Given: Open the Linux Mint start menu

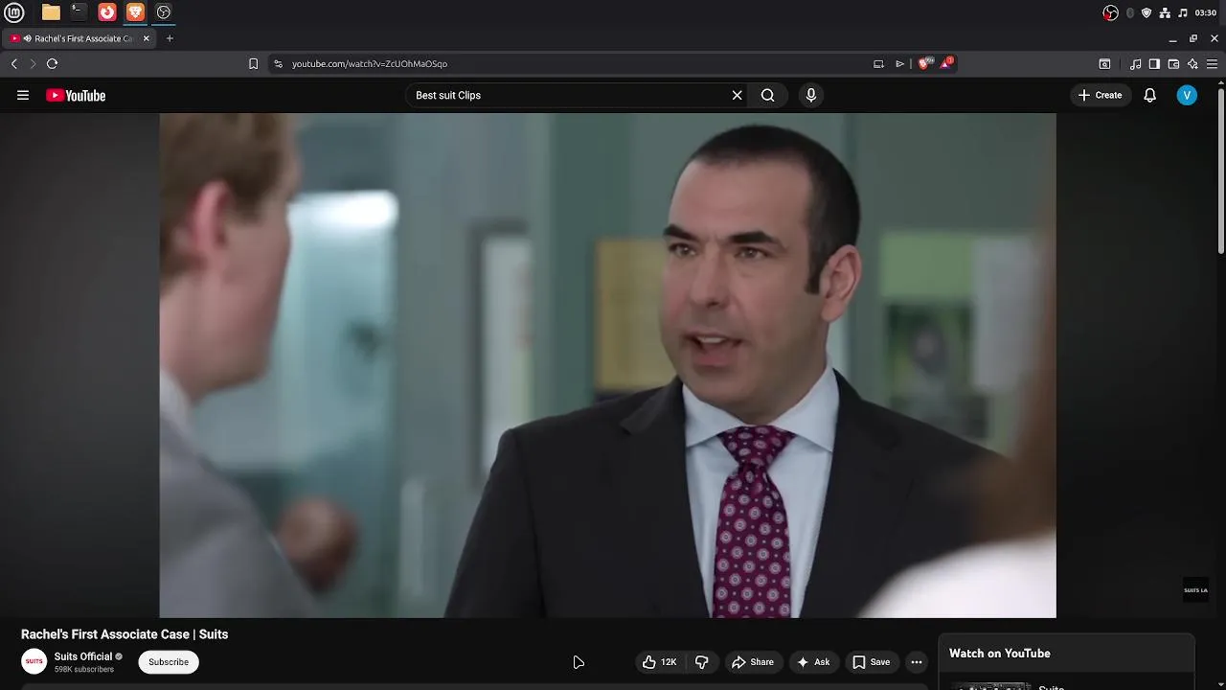Looking at the screenshot, I should tap(14, 12).
